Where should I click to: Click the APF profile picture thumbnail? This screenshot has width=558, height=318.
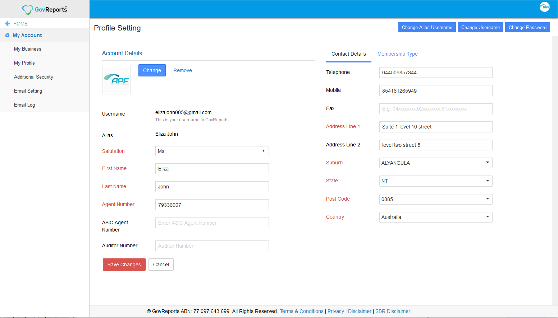click(116, 80)
